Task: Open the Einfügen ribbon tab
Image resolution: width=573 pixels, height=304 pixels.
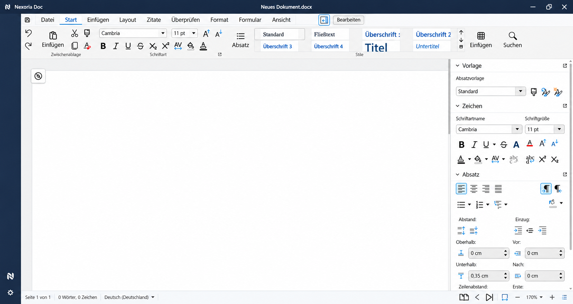Action: point(98,20)
